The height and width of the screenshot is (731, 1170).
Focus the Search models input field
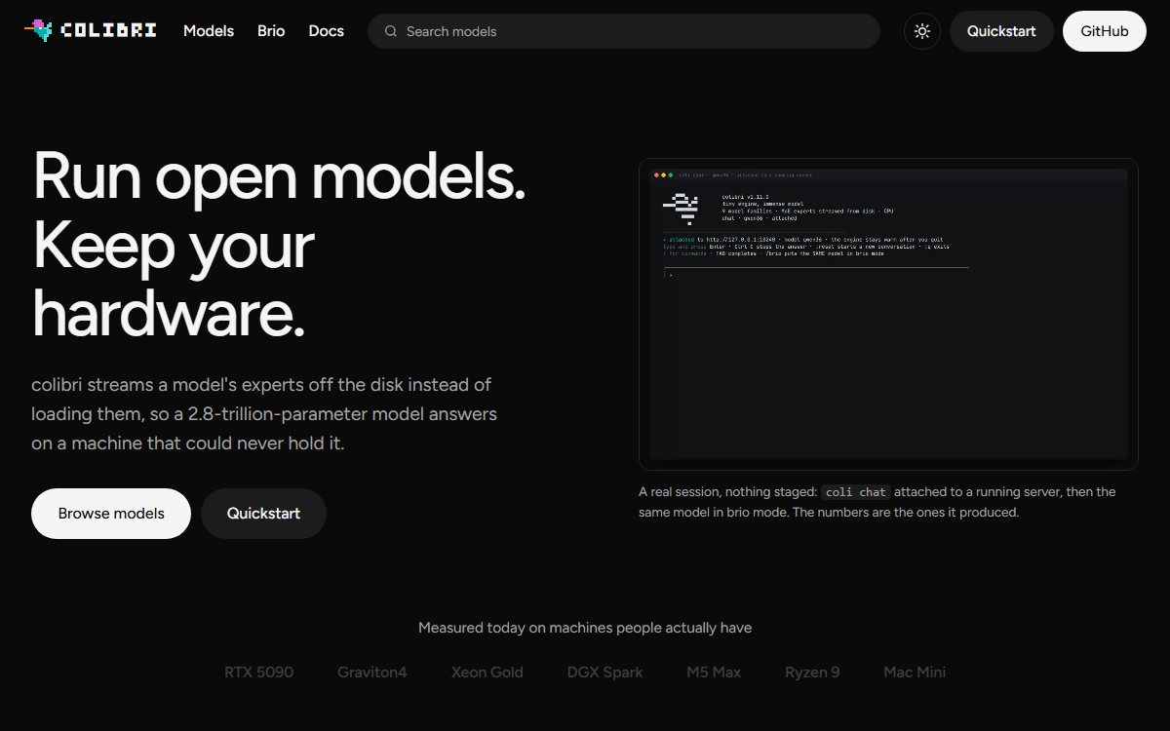[x=624, y=31]
